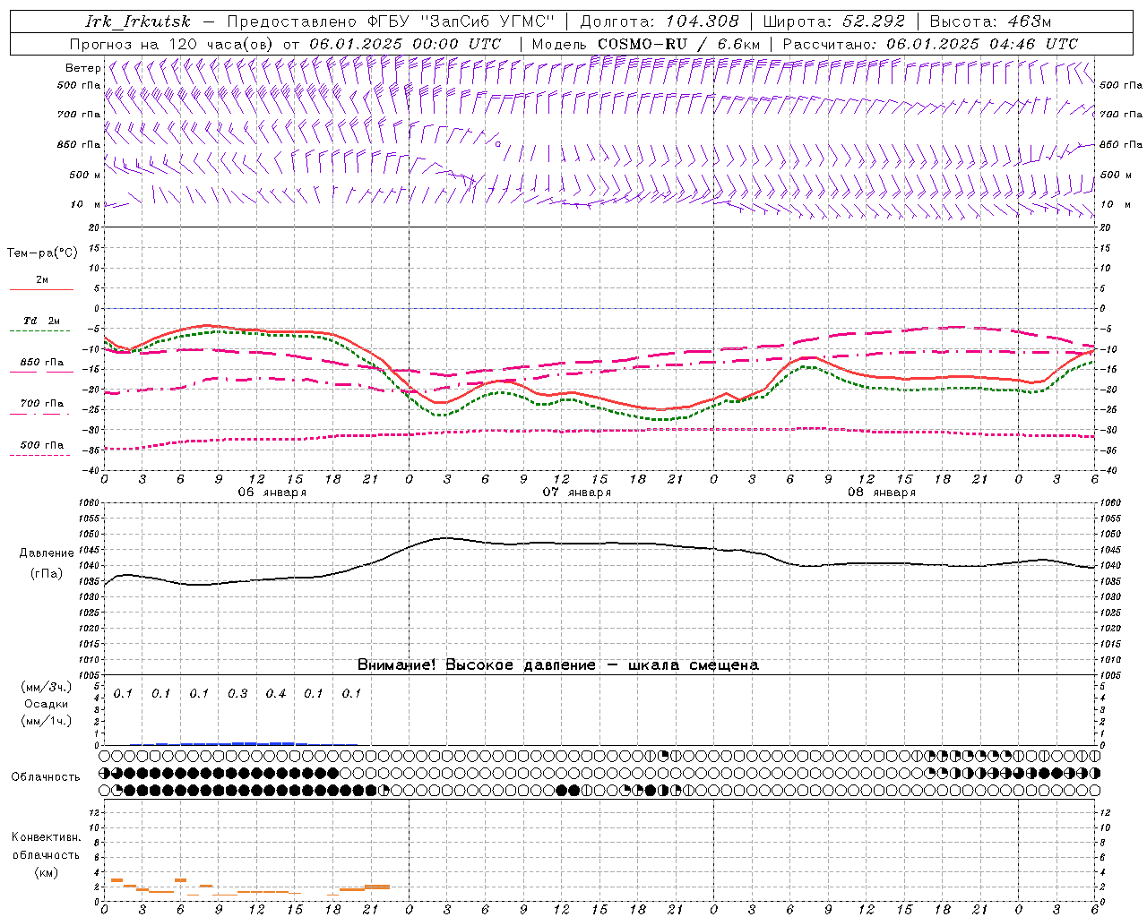Click the Конвективн. label text

pyautogui.click(x=47, y=837)
